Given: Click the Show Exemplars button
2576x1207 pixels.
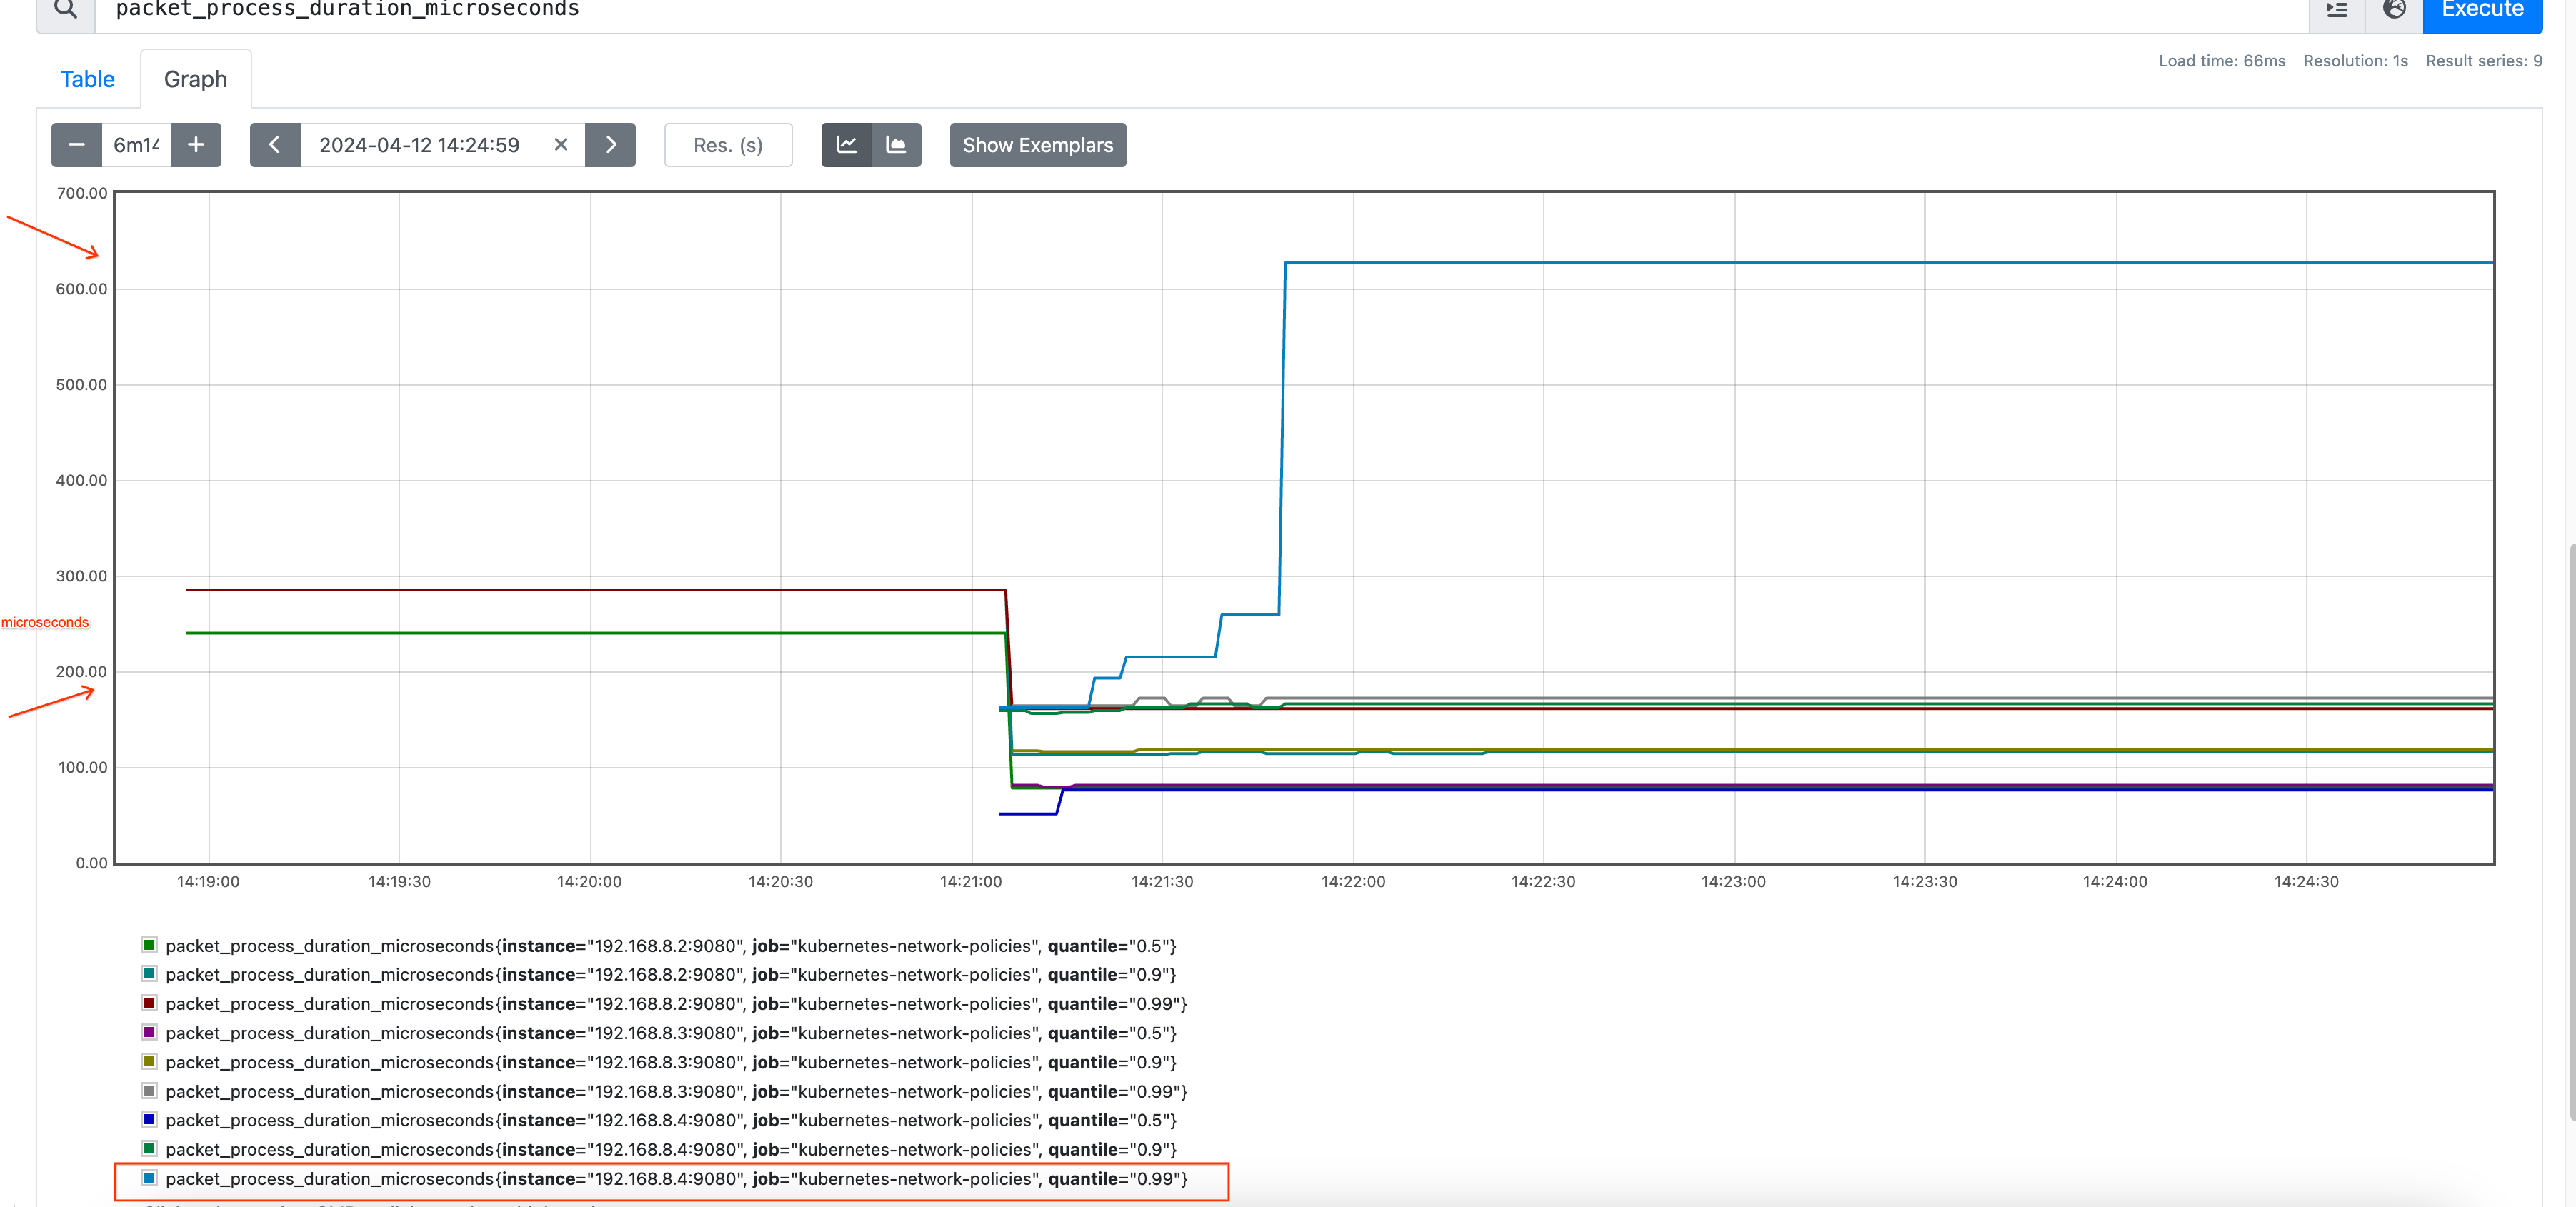Looking at the screenshot, I should click(1038, 145).
